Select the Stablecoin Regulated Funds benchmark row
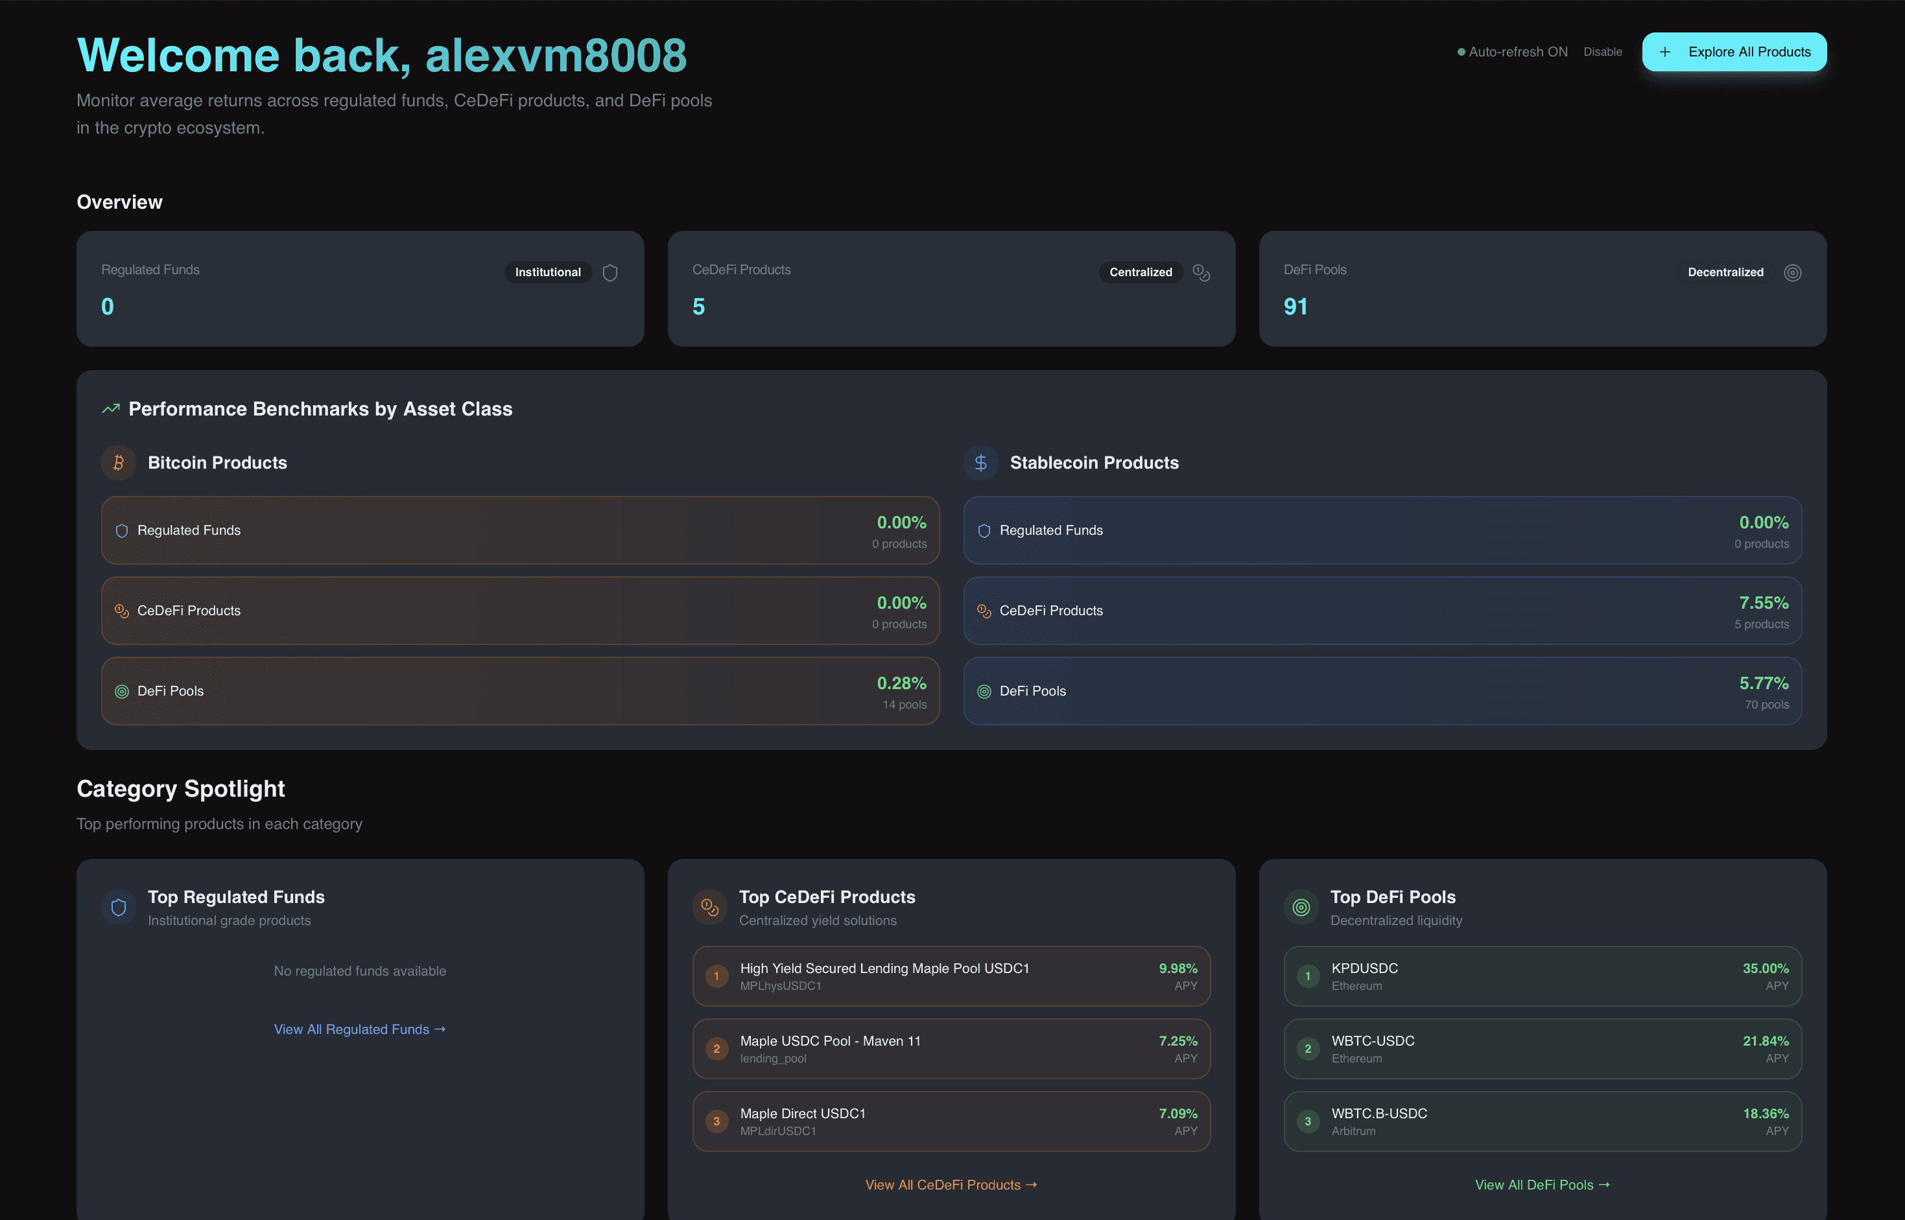 coord(1382,531)
